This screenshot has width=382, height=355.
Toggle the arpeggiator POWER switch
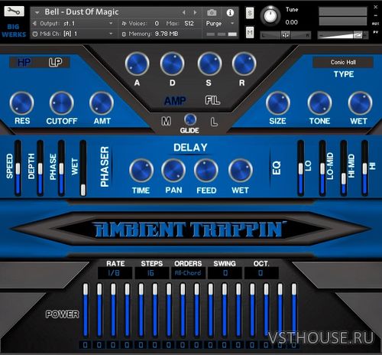62,314
